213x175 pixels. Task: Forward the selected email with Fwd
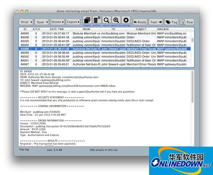tap(156, 22)
